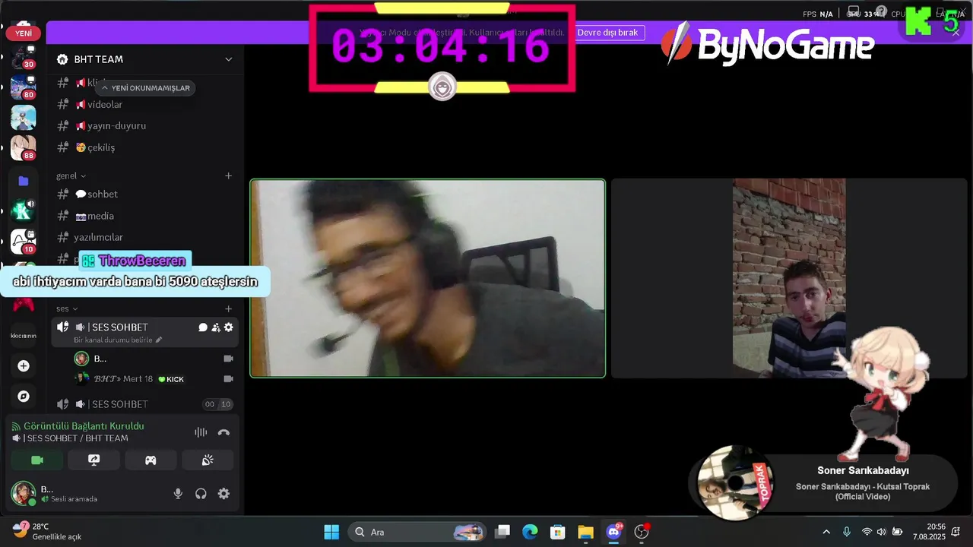Viewport: 973px width, 547px height.
Task: Open the server with the 80 badge
Action: [x=23, y=87]
